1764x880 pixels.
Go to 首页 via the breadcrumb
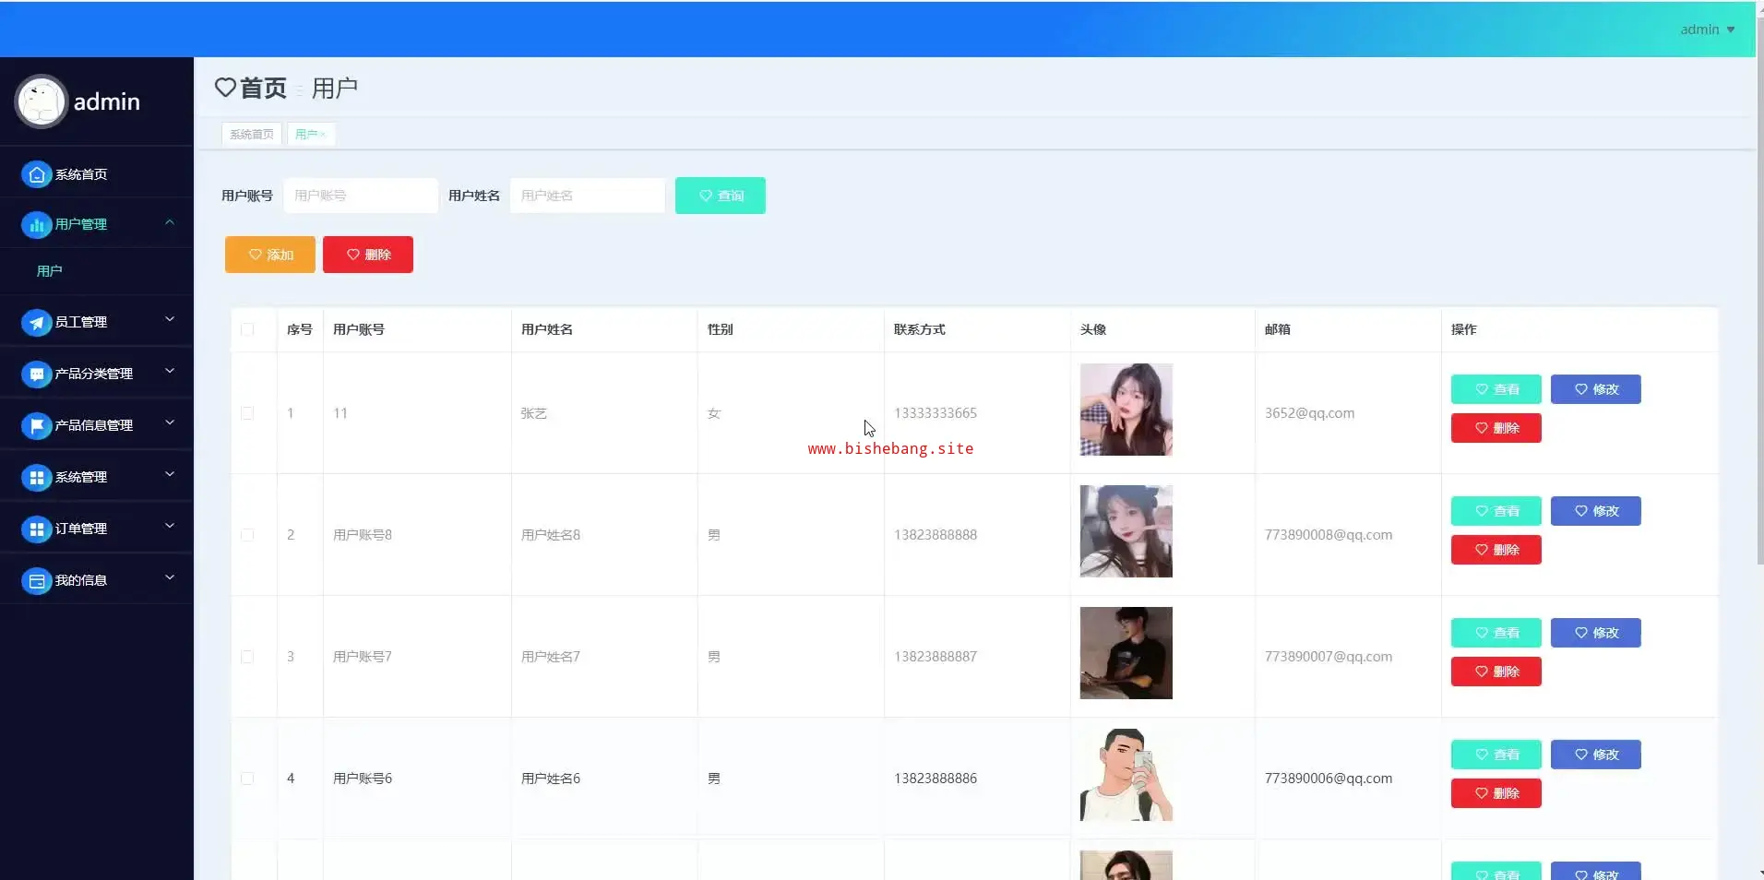[x=263, y=88]
